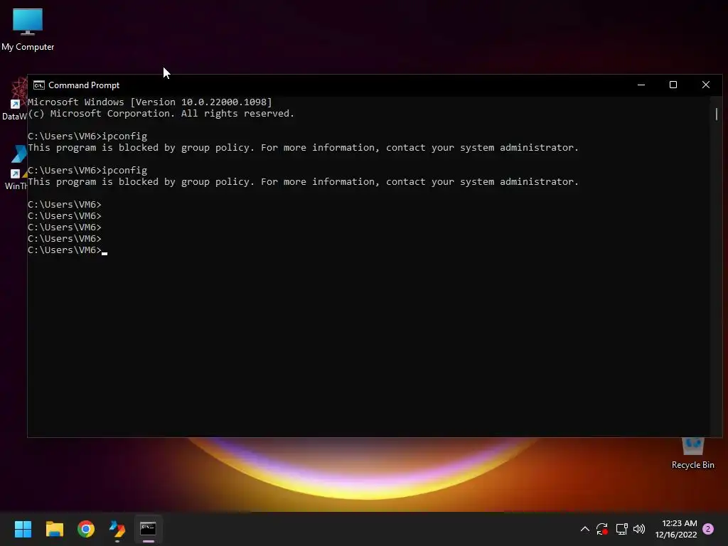Open the Recycle Bin desktop icon
Viewport: 728px width, 546px height.
[x=692, y=453]
